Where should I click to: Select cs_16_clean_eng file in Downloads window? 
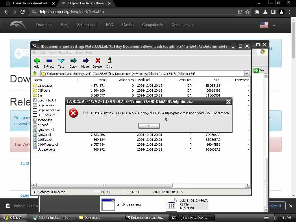(x=121, y=204)
